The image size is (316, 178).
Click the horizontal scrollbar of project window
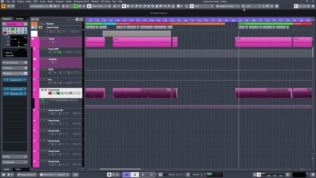[120, 169]
